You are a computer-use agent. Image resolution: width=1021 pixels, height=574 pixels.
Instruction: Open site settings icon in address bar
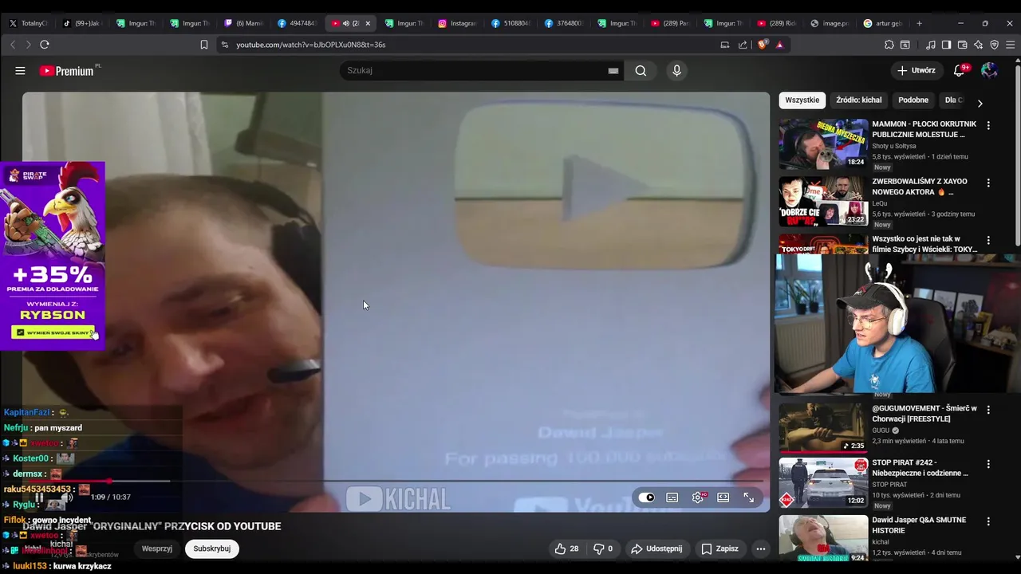pos(225,45)
